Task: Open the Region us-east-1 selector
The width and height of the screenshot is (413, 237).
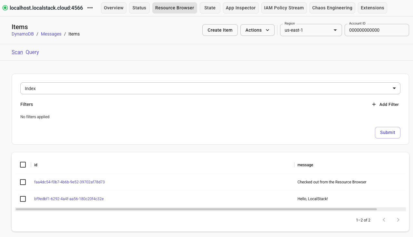Action: 311,30
